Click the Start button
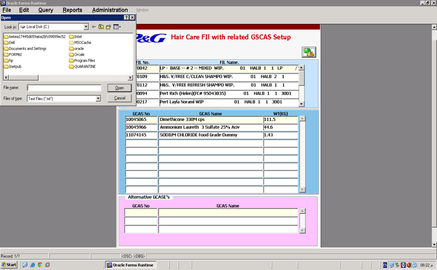The width and height of the screenshot is (437, 270). (x=9, y=265)
